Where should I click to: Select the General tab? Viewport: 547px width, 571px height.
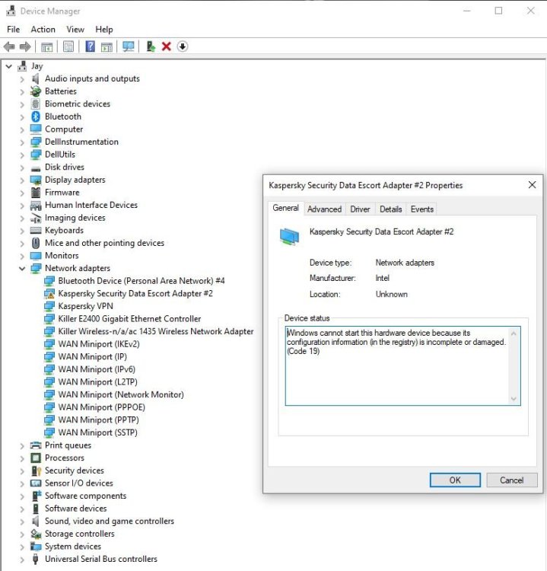[x=286, y=208]
